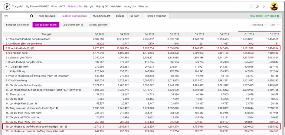Click the Thông tin column header

47,34
